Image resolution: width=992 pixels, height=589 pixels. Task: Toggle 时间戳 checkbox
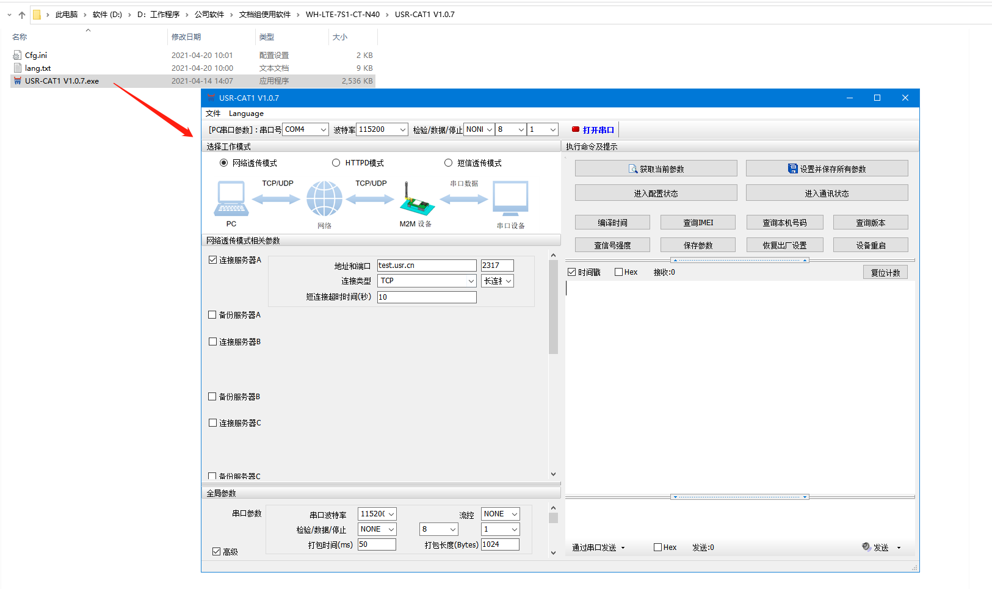(571, 272)
